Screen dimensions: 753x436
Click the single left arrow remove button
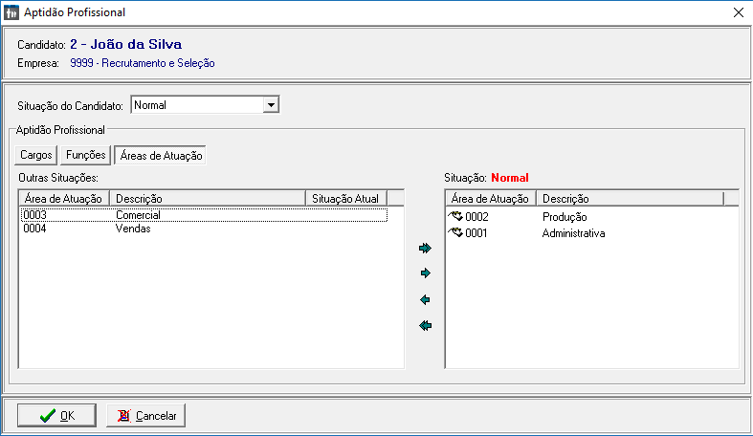pos(426,300)
